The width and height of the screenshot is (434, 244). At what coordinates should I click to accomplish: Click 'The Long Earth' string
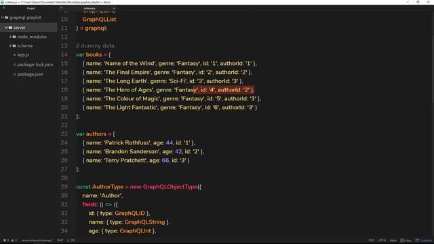(x=126, y=81)
